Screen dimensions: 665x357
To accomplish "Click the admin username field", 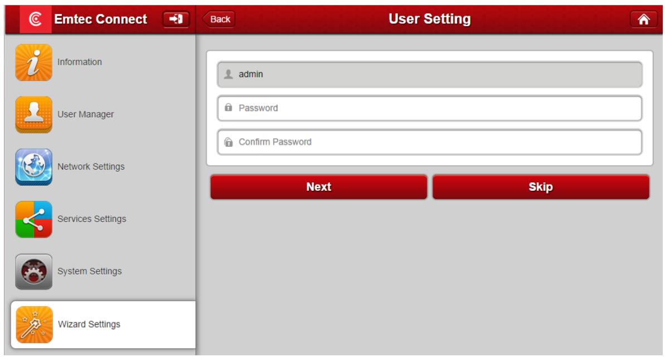I will coord(435,75).
